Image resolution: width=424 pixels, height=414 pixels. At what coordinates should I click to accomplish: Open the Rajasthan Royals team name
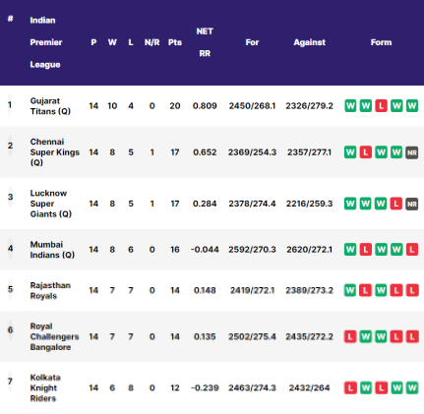click(50, 290)
